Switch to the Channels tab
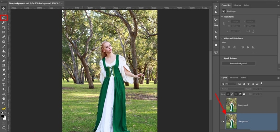280x132 pixels. [234, 78]
